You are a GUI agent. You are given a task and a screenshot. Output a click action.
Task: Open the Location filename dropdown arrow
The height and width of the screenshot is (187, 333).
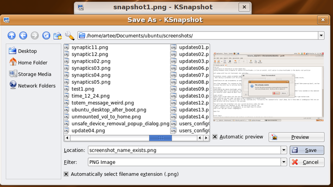284,150
